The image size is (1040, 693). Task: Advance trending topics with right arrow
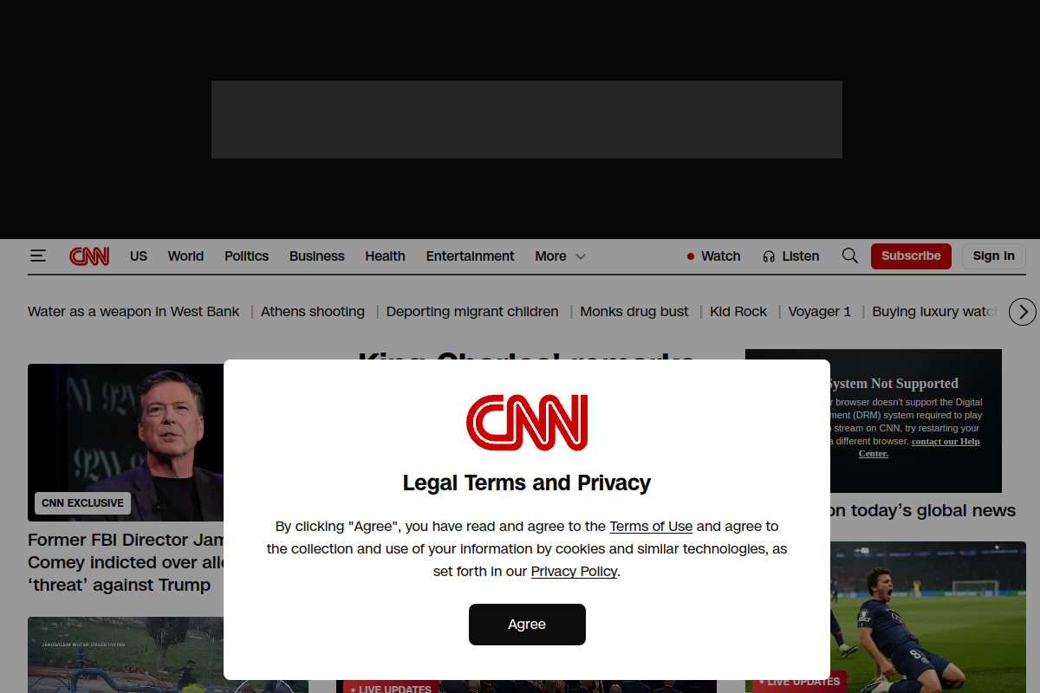point(1023,312)
